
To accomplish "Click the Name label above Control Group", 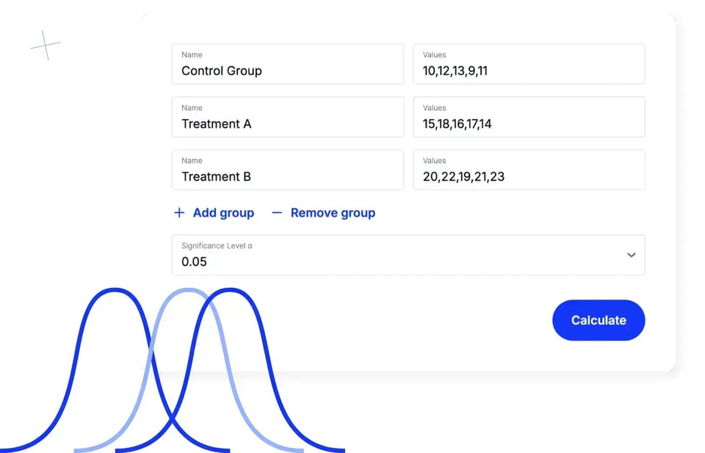I will click(192, 55).
